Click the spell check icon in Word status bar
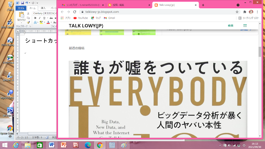 [x=47, y=137]
